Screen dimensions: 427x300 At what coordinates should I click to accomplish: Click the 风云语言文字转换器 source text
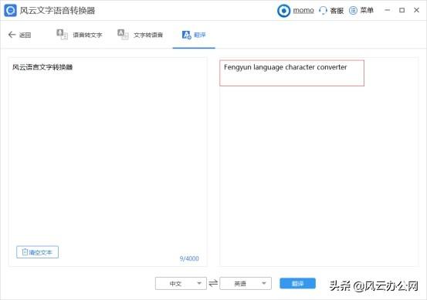point(42,67)
